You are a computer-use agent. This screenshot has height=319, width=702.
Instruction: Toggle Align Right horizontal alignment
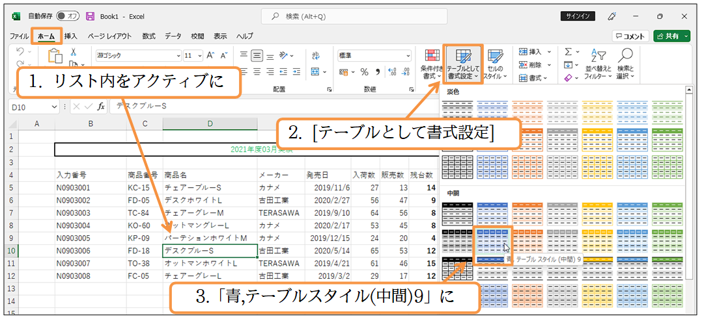tap(270, 71)
